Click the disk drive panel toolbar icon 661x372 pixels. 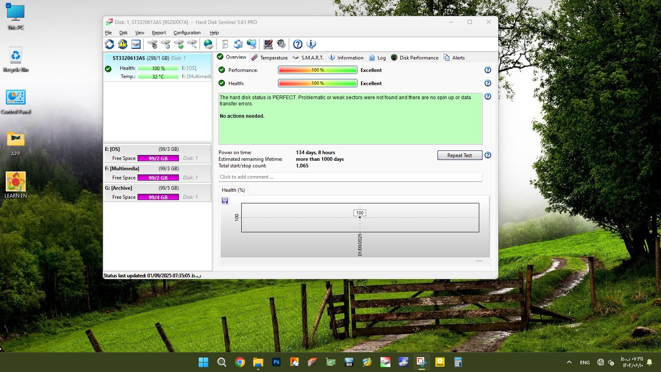(x=136, y=44)
